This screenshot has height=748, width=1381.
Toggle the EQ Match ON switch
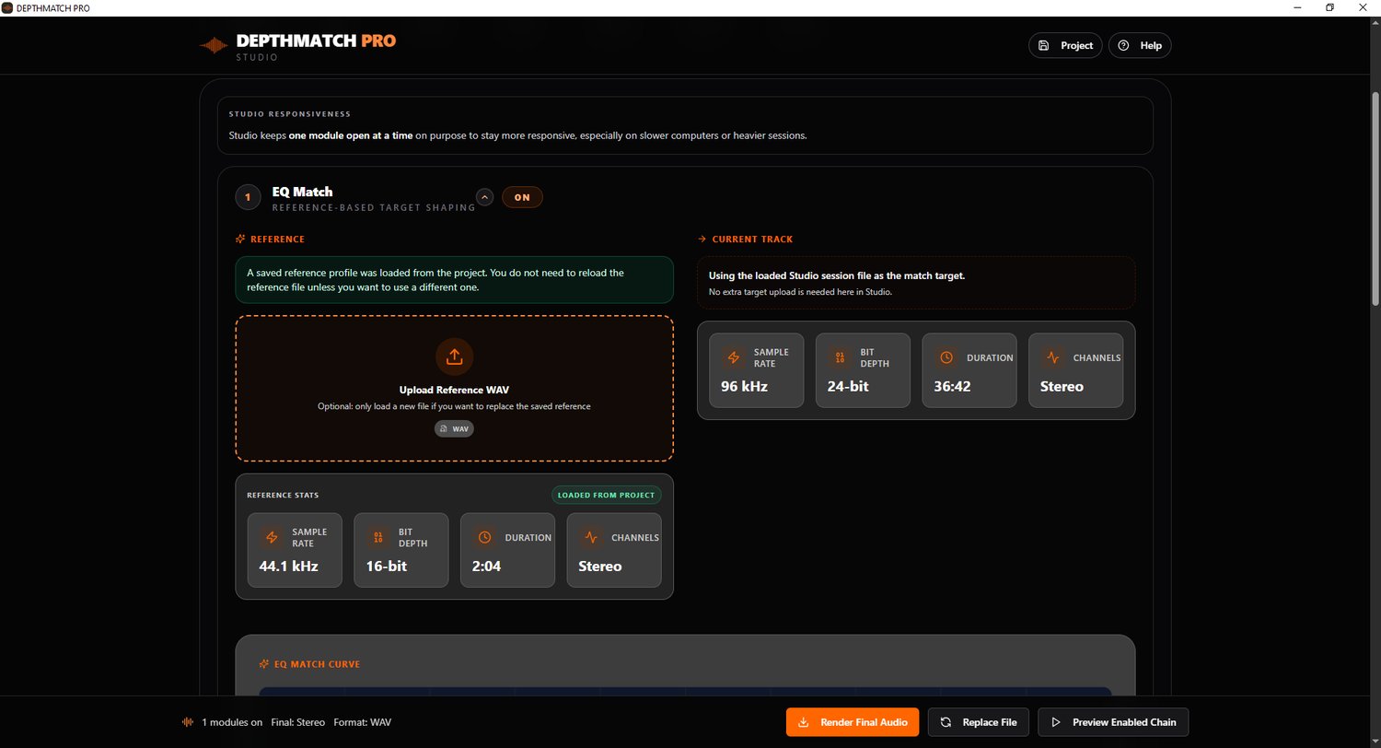pyautogui.click(x=522, y=197)
